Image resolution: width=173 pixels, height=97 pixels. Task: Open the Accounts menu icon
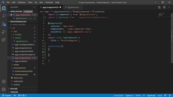tap(4, 81)
